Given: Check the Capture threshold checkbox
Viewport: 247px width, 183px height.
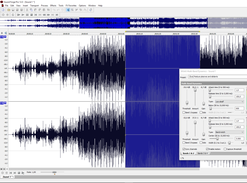Looking at the screenshot, I should [x=225, y=149].
